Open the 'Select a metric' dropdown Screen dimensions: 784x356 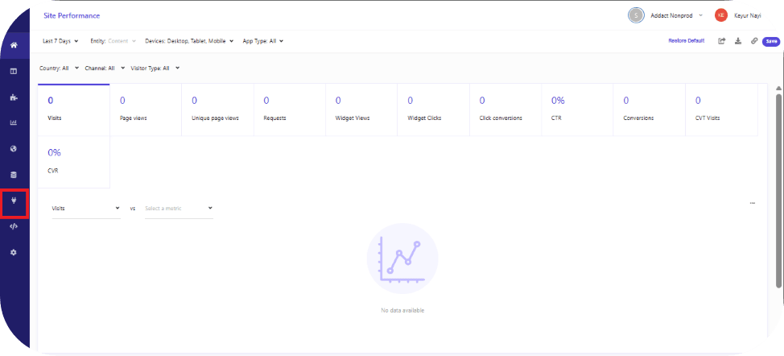point(179,208)
